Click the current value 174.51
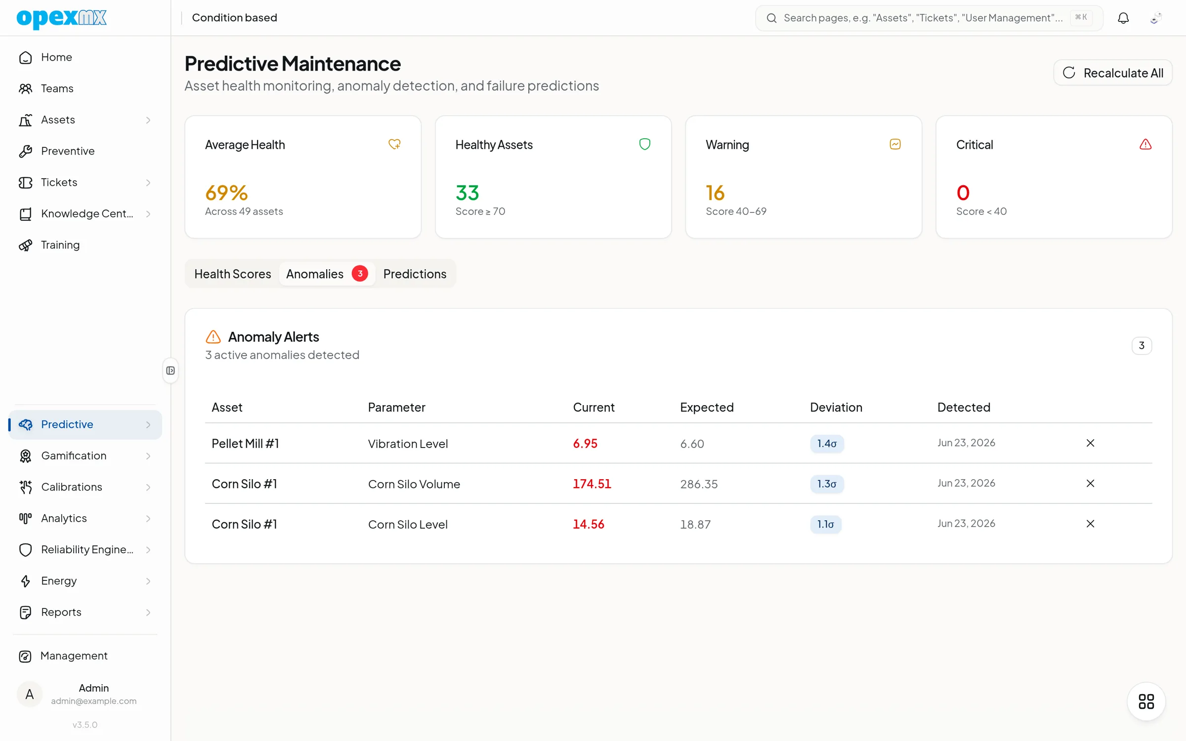1186x741 pixels. (x=592, y=484)
